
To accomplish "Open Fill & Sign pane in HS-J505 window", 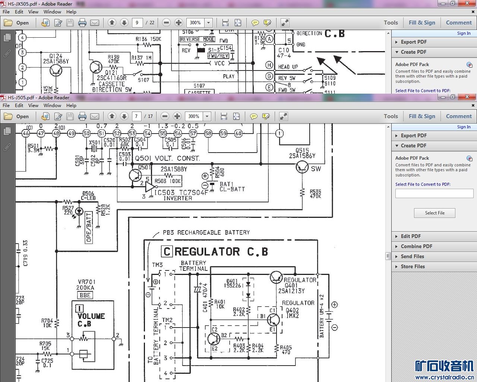I will pyautogui.click(x=422, y=116).
